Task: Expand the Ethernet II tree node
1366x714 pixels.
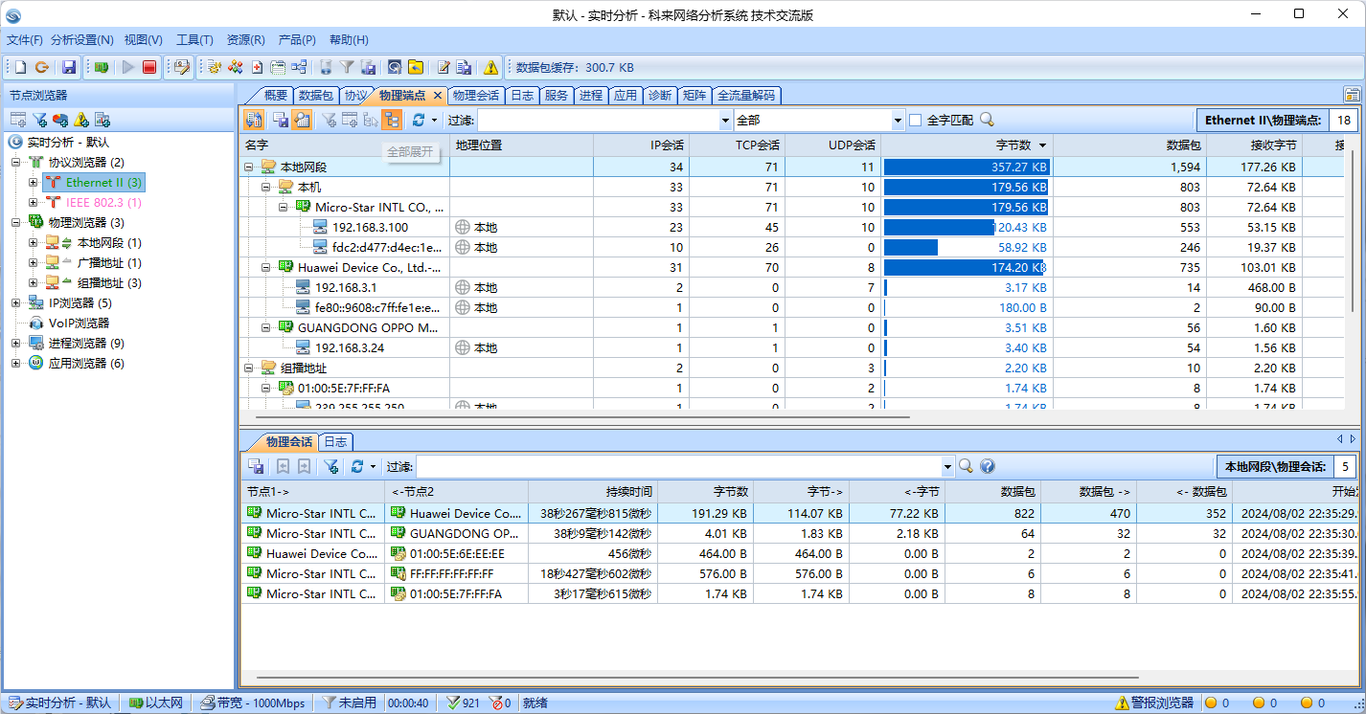Action: click(33, 182)
